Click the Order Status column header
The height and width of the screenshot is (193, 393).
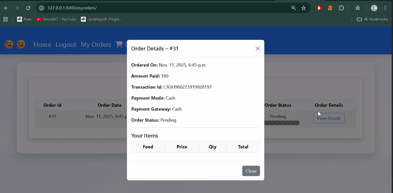click(278, 105)
